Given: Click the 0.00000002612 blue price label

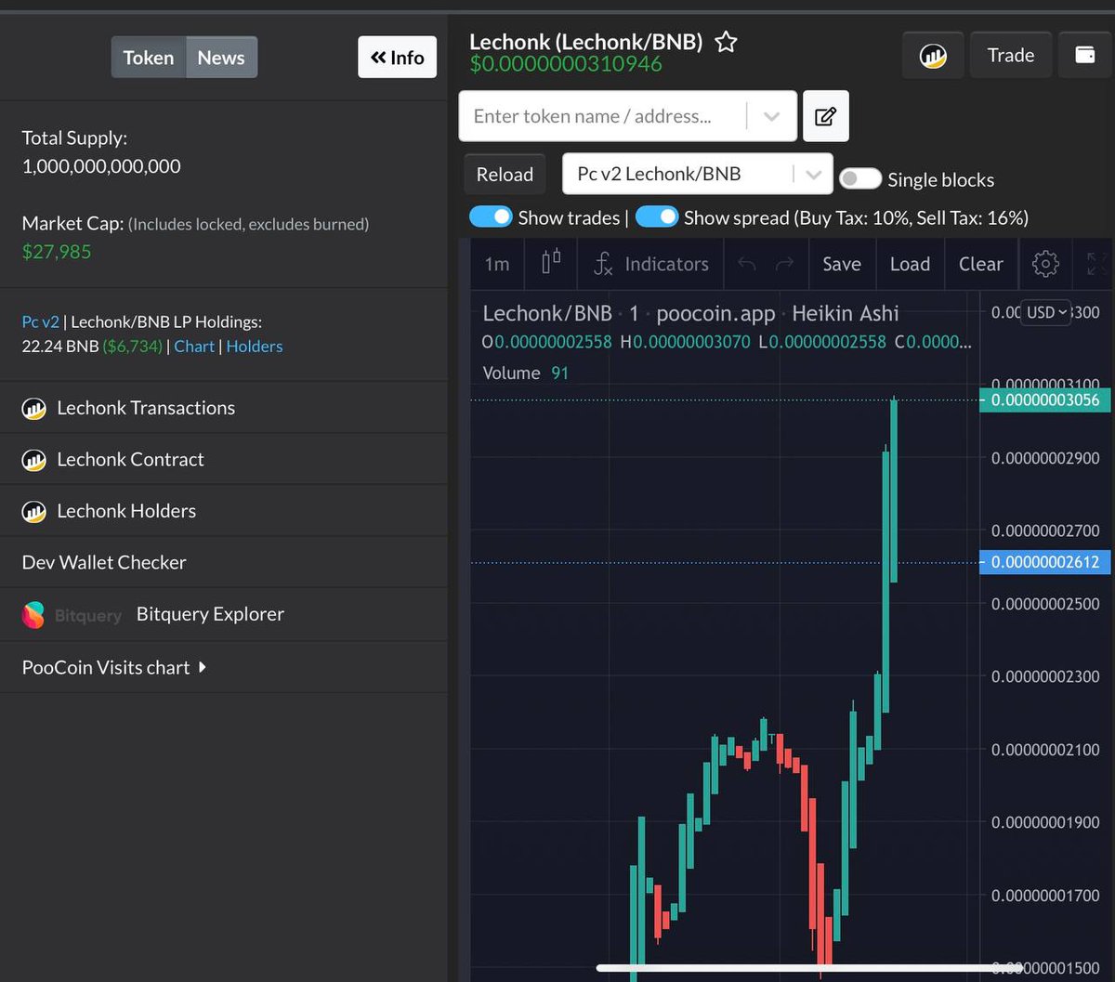Looking at the screenshot, I should 1045,562.
